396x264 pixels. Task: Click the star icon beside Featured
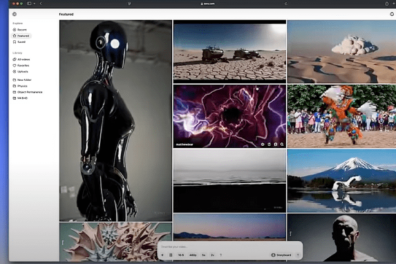pos(14,36)
